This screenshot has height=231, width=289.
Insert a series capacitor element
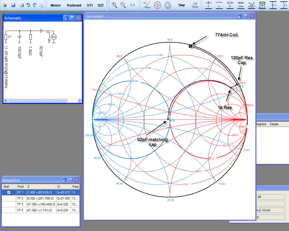(208, 5)
